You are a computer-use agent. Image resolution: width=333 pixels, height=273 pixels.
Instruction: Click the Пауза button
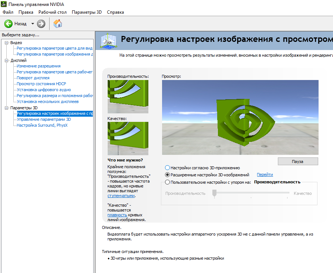[x=298, y=162]
